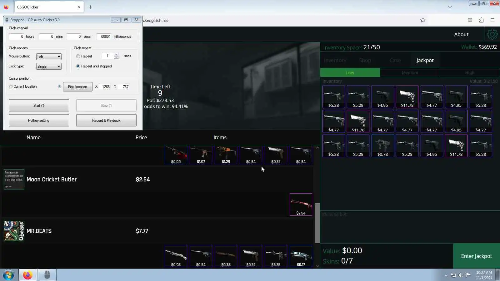Open the Action Center flag icon

468,275
